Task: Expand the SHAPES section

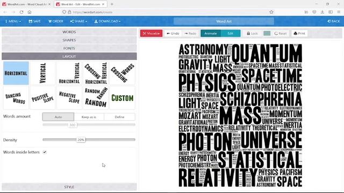Action: click(69, 40)
